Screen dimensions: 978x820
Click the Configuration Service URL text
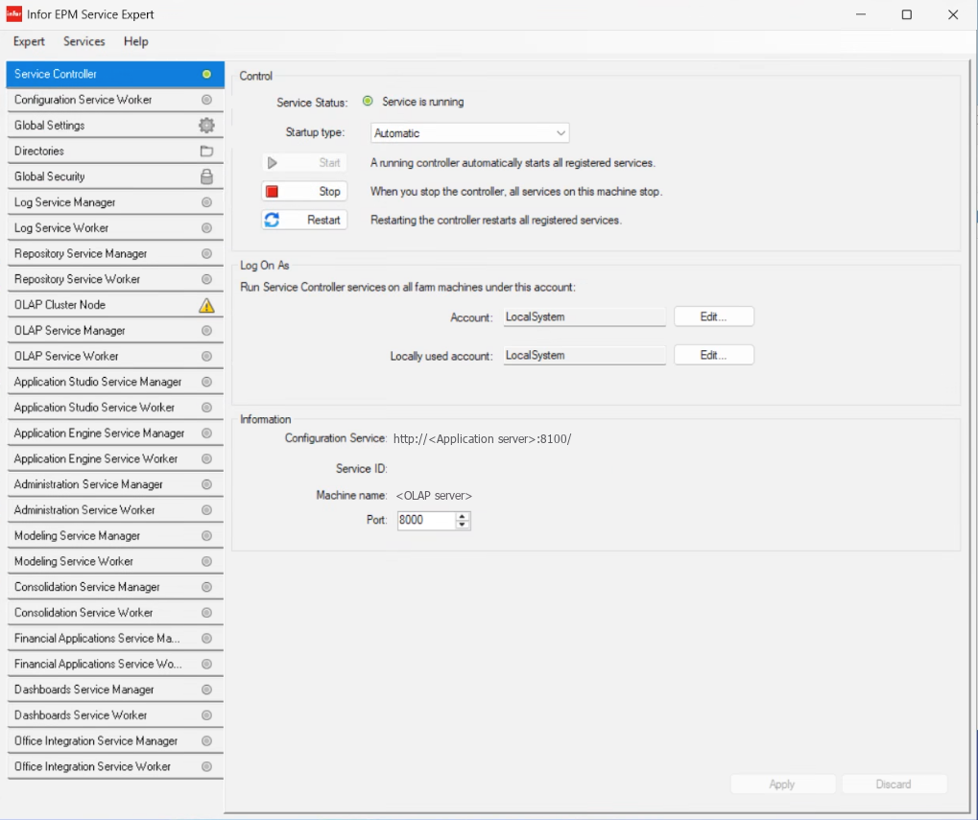(482, 438)
